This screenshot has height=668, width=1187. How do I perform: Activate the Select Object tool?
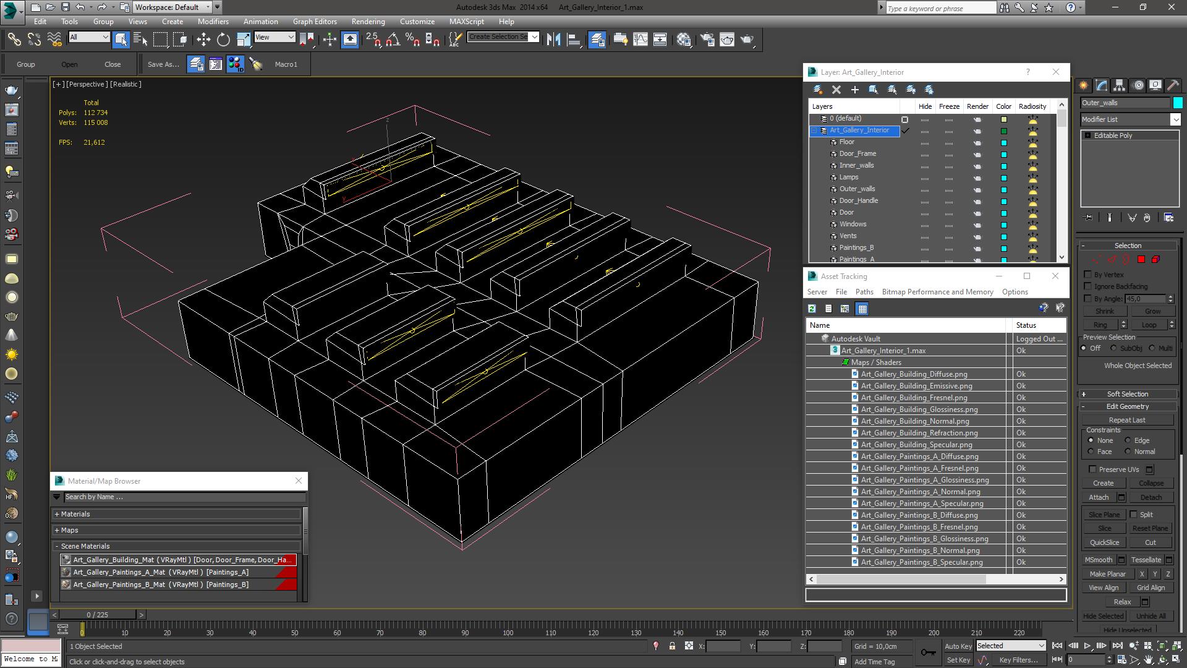[121, 40]
